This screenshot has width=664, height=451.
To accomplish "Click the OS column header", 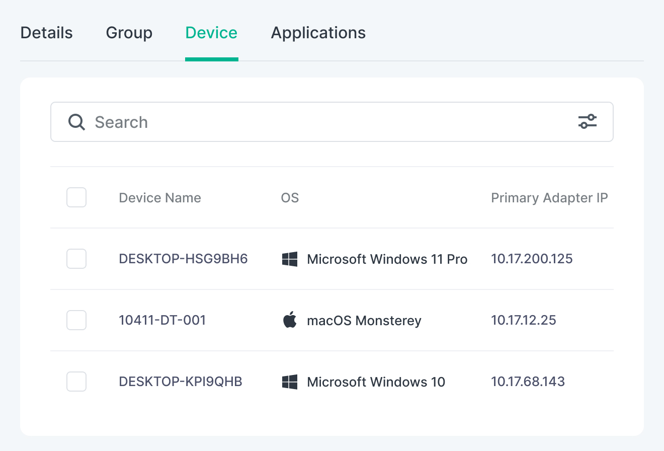I will point(290,198).
